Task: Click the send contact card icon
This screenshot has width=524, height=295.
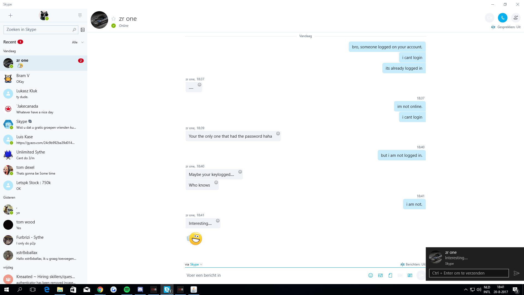Action: pyautogui.click(x=410, y=275)
